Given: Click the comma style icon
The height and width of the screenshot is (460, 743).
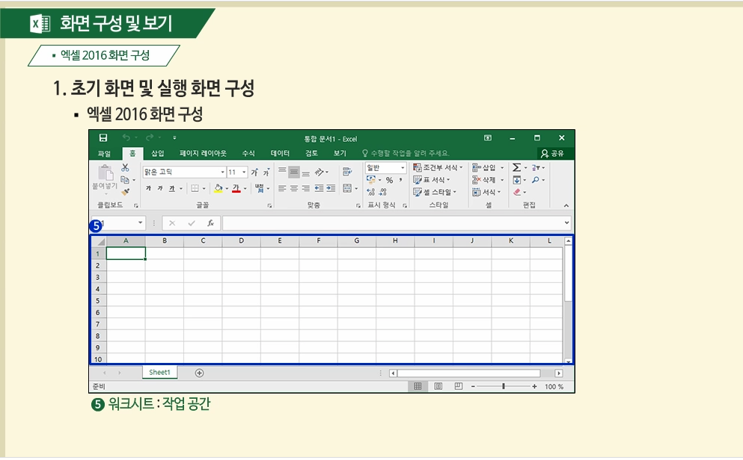Looking at the screenshot, I should (x=401, y=180).
